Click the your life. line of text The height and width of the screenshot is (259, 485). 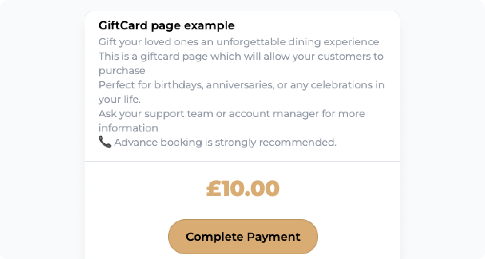pos(120,99)
